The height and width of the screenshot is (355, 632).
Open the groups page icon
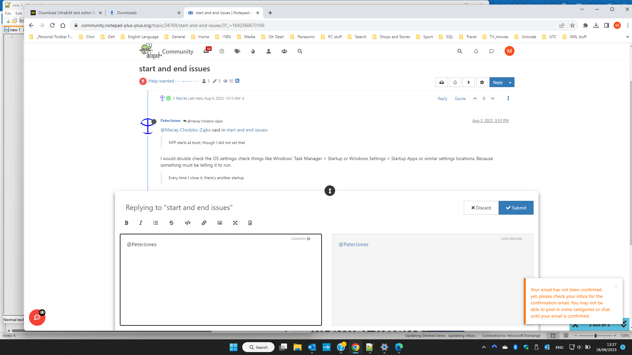(x=284, y=51)
